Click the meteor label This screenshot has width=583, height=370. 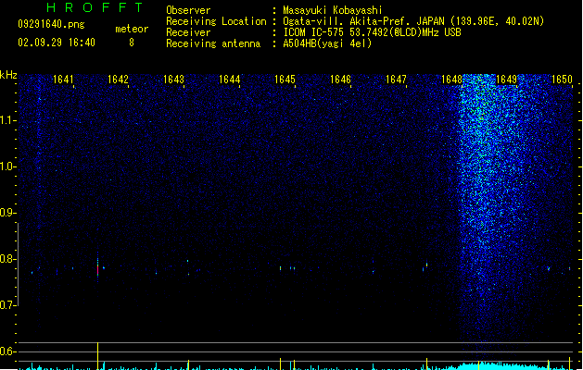pos(132,29)
